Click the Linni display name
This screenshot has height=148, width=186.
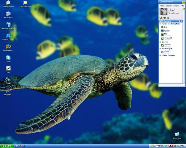(x=171, y=10)
